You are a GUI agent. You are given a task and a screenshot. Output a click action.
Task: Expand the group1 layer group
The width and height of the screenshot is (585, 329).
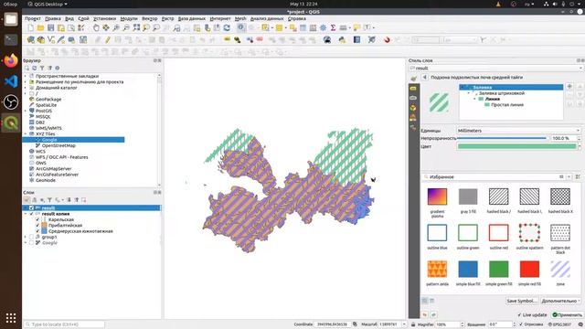(x=26, y=238)
